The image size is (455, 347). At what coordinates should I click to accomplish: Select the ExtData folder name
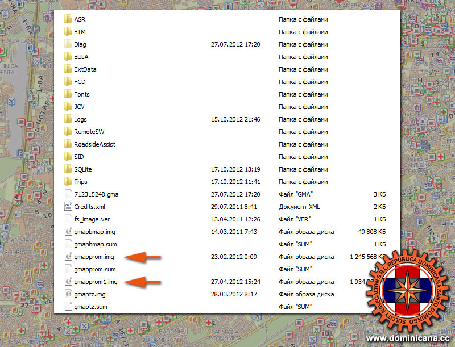[85, 69]
